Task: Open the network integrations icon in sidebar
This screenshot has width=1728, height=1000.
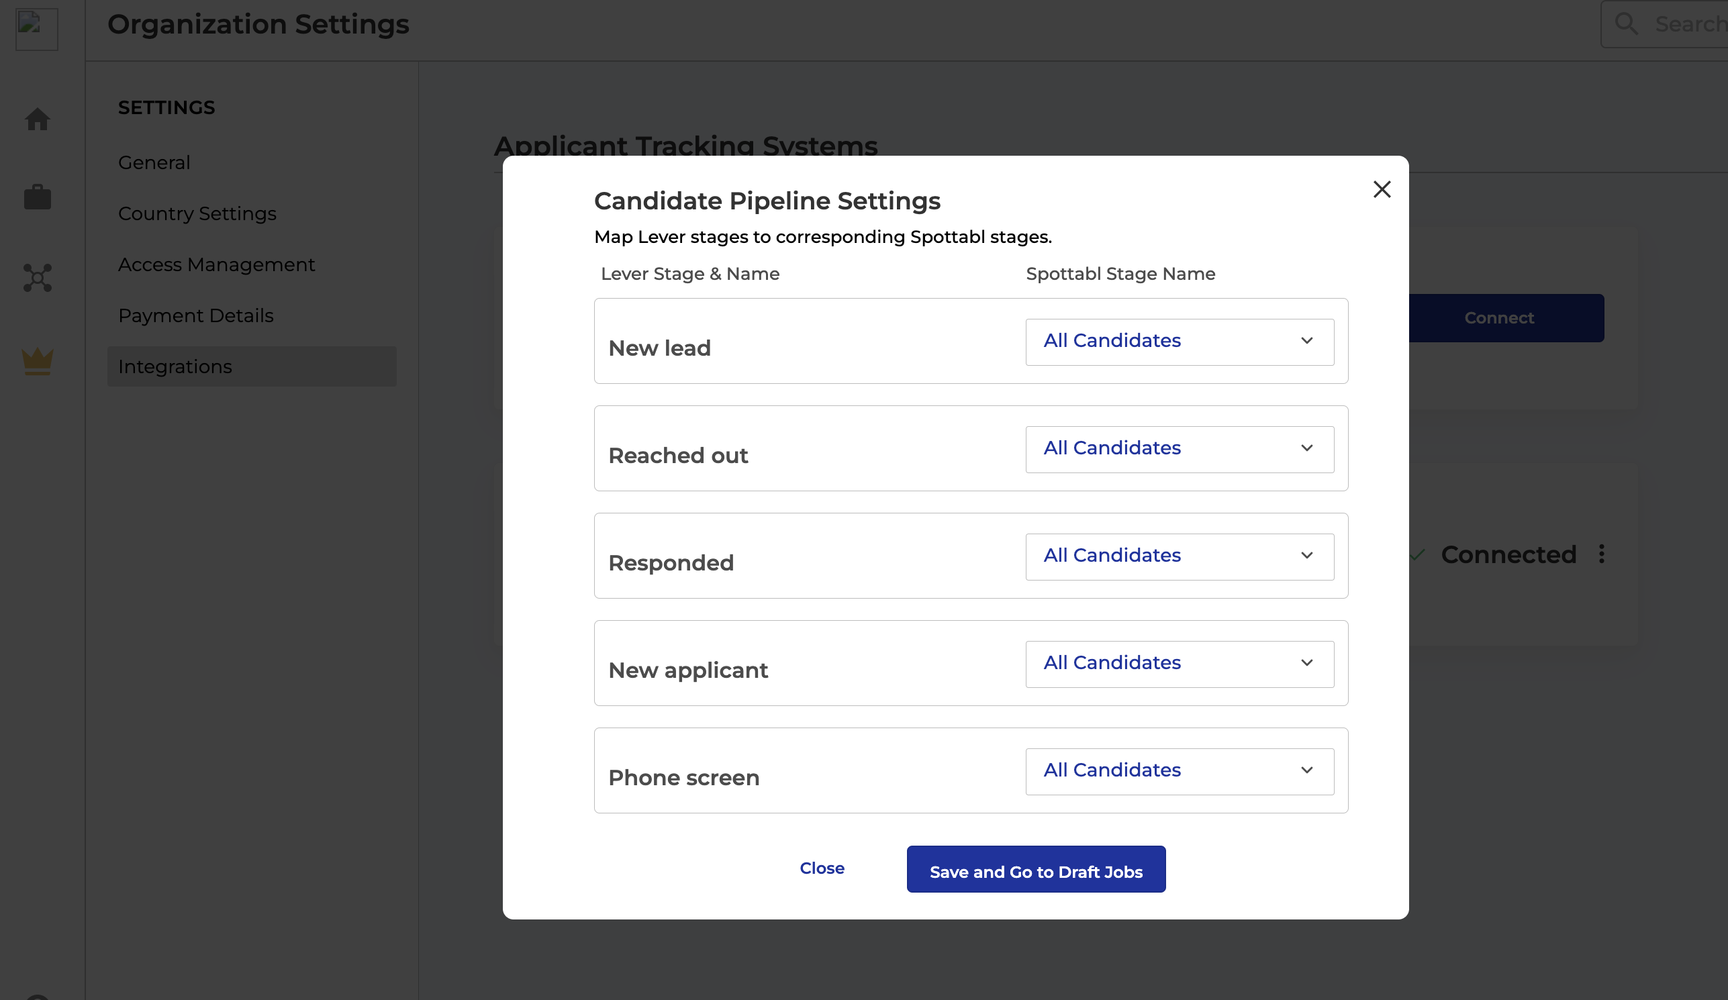Action: (38, 278)
